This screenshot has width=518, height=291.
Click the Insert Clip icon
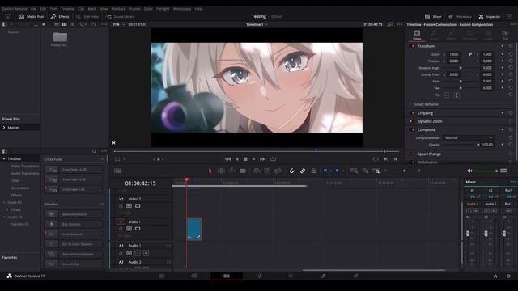click(x=256, y=171)
